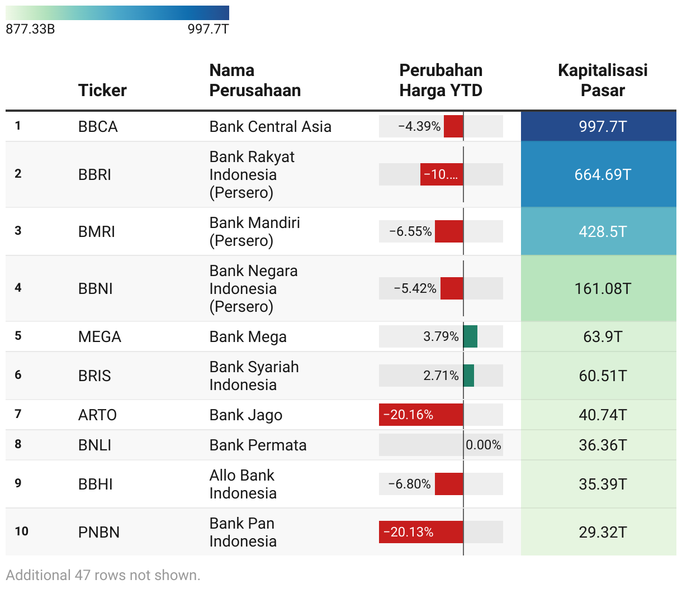Click the Additional 47 rows not shown note
Viewport: 682px width, 589px height.
coord(103,575)
